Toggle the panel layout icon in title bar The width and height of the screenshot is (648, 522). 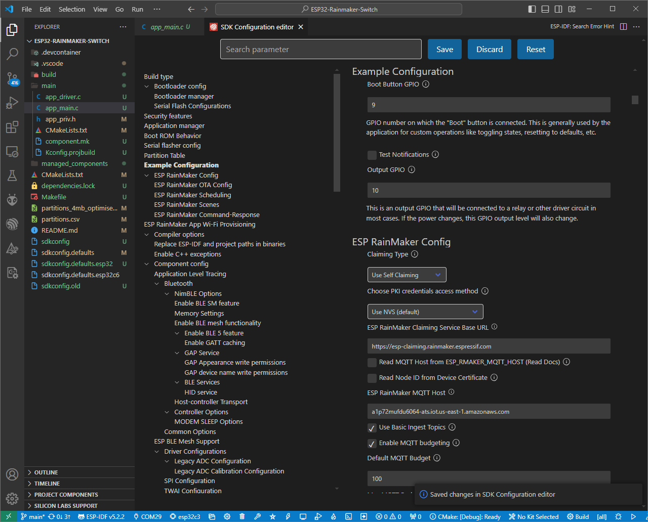click(545, 9)
